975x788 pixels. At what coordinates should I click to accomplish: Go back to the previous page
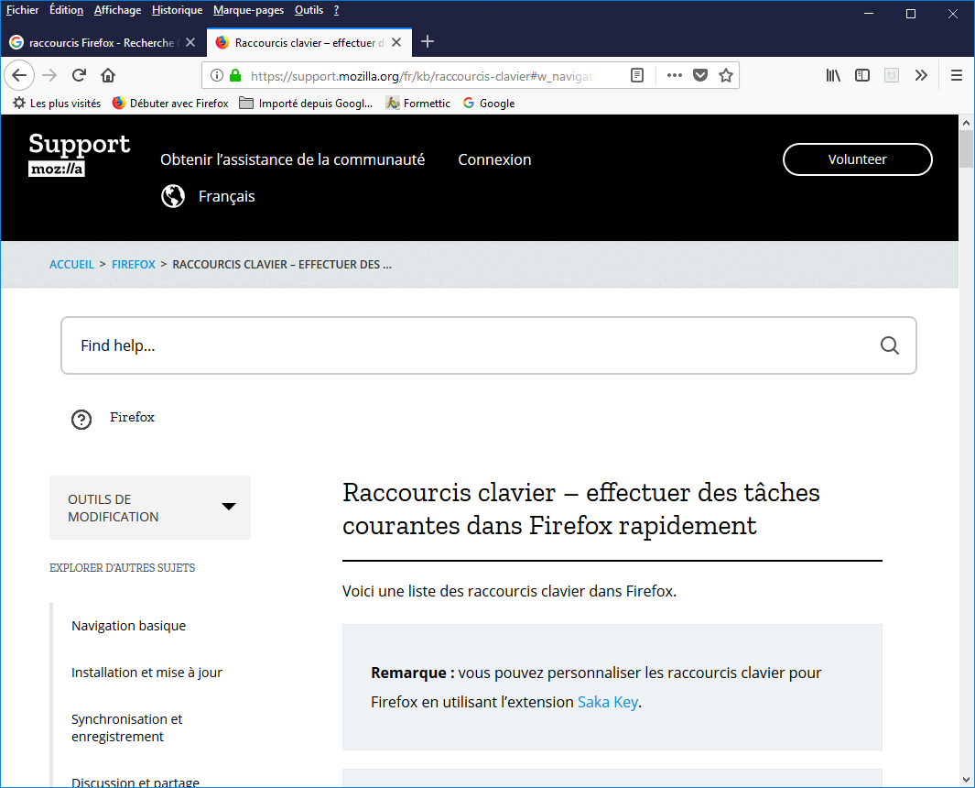click(x=19, y=75)
